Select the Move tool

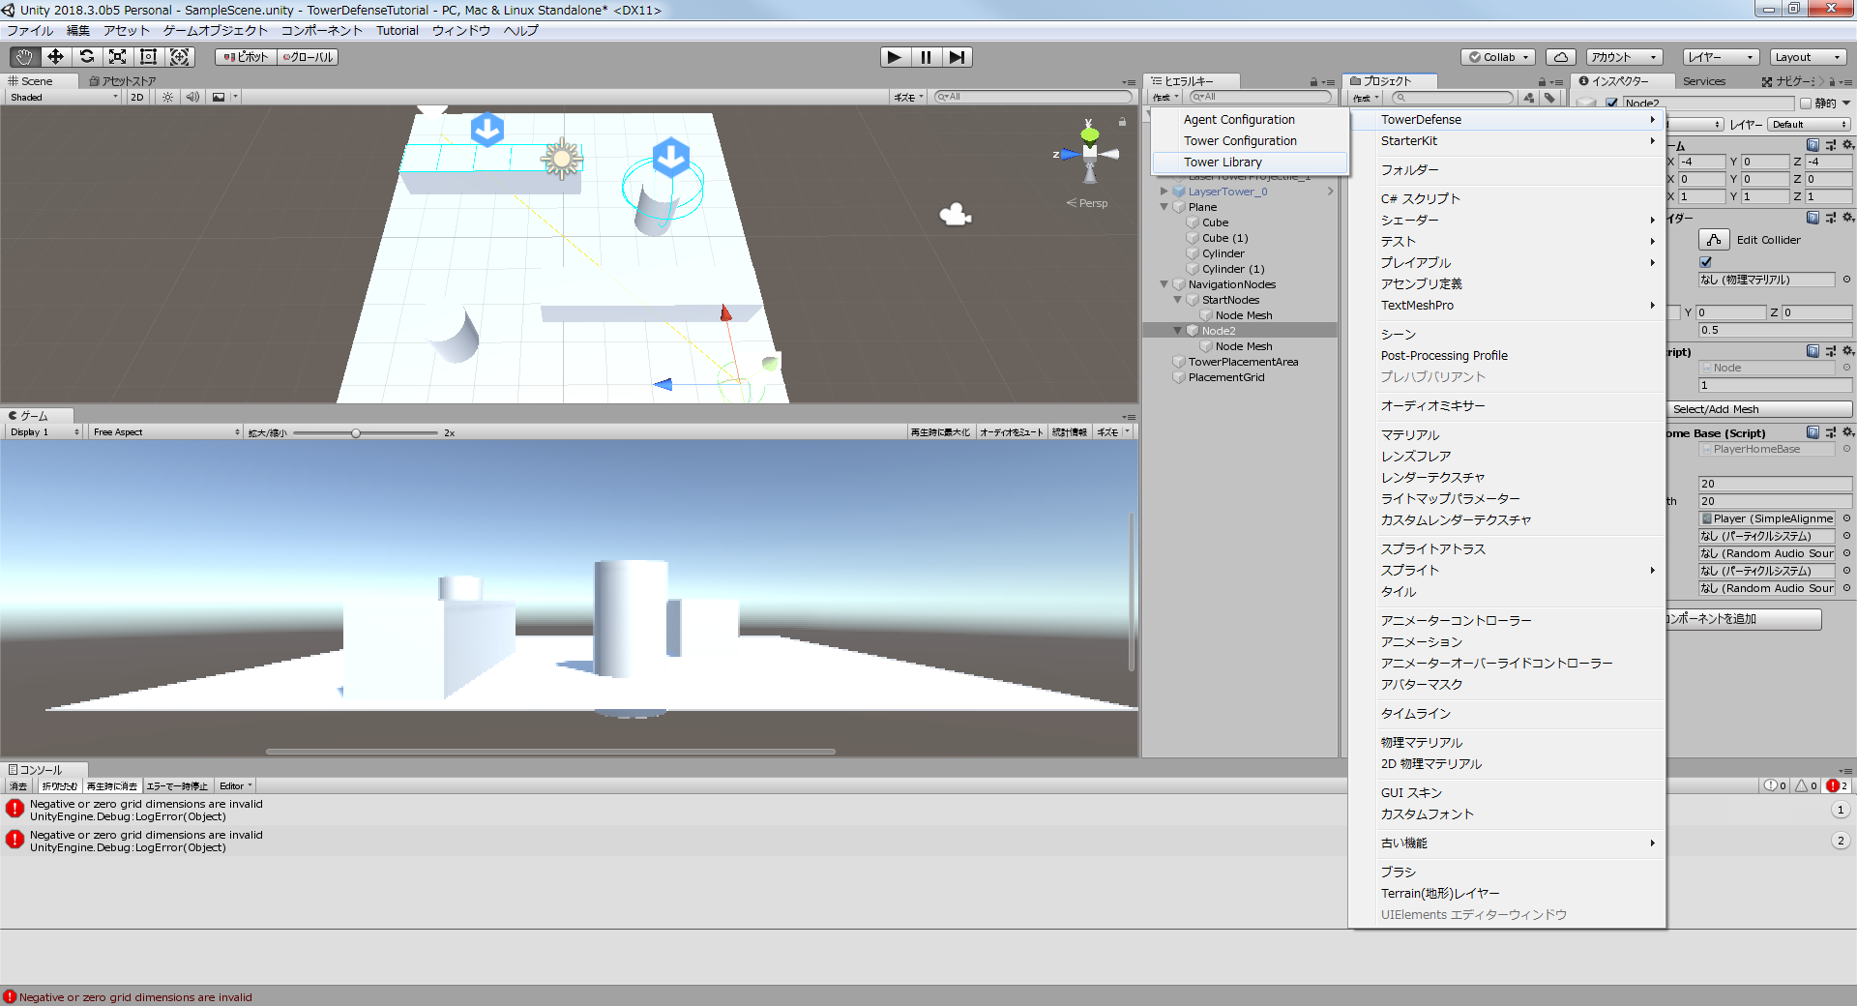coord(55,57)
